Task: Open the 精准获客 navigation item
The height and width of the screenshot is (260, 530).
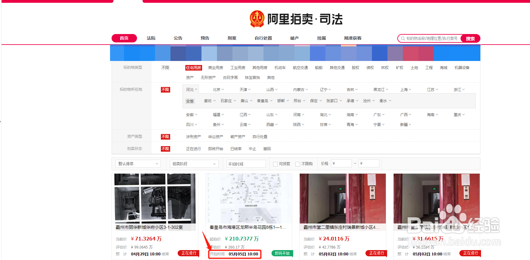Action: [353, 38]
